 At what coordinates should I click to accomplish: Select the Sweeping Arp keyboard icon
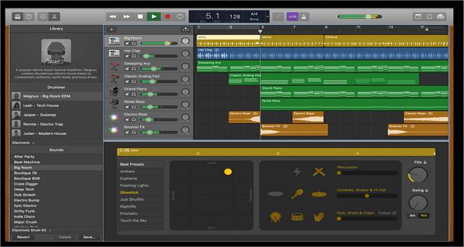coord(114,66)
